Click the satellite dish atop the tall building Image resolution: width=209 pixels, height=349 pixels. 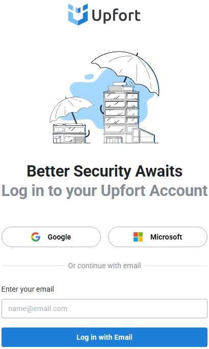point(131,84)
